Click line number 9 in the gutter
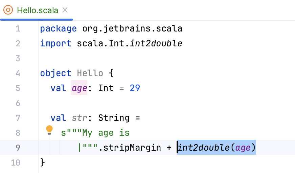The height and width of the screenshot is (173, 295). click(18, 148)
